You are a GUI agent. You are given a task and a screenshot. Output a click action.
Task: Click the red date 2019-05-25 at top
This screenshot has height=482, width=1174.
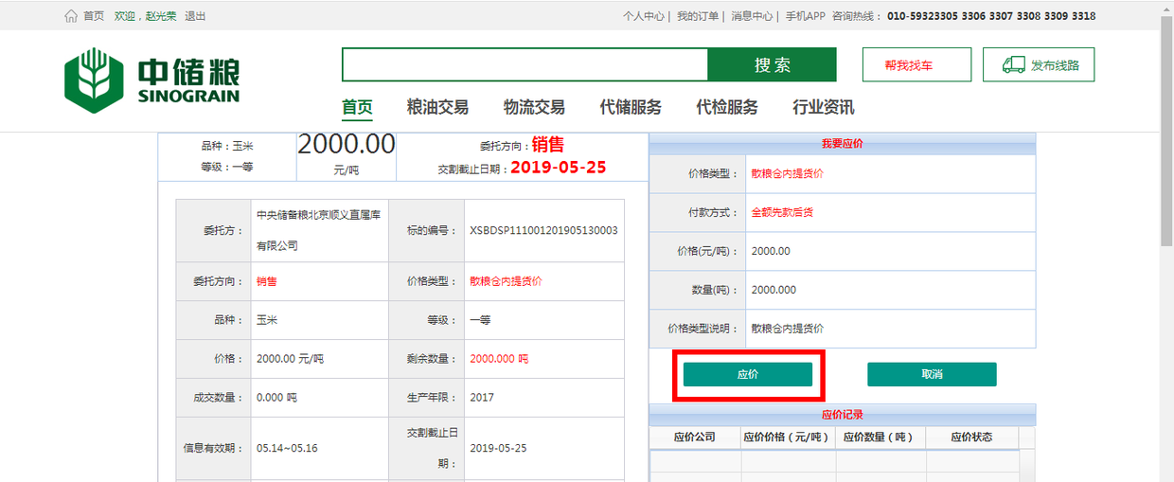[x=559, y=168]
